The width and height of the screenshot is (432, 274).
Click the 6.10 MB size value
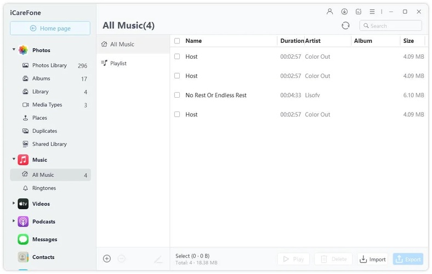click(x=413, y=95)
